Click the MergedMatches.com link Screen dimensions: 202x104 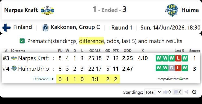(173, 79)
